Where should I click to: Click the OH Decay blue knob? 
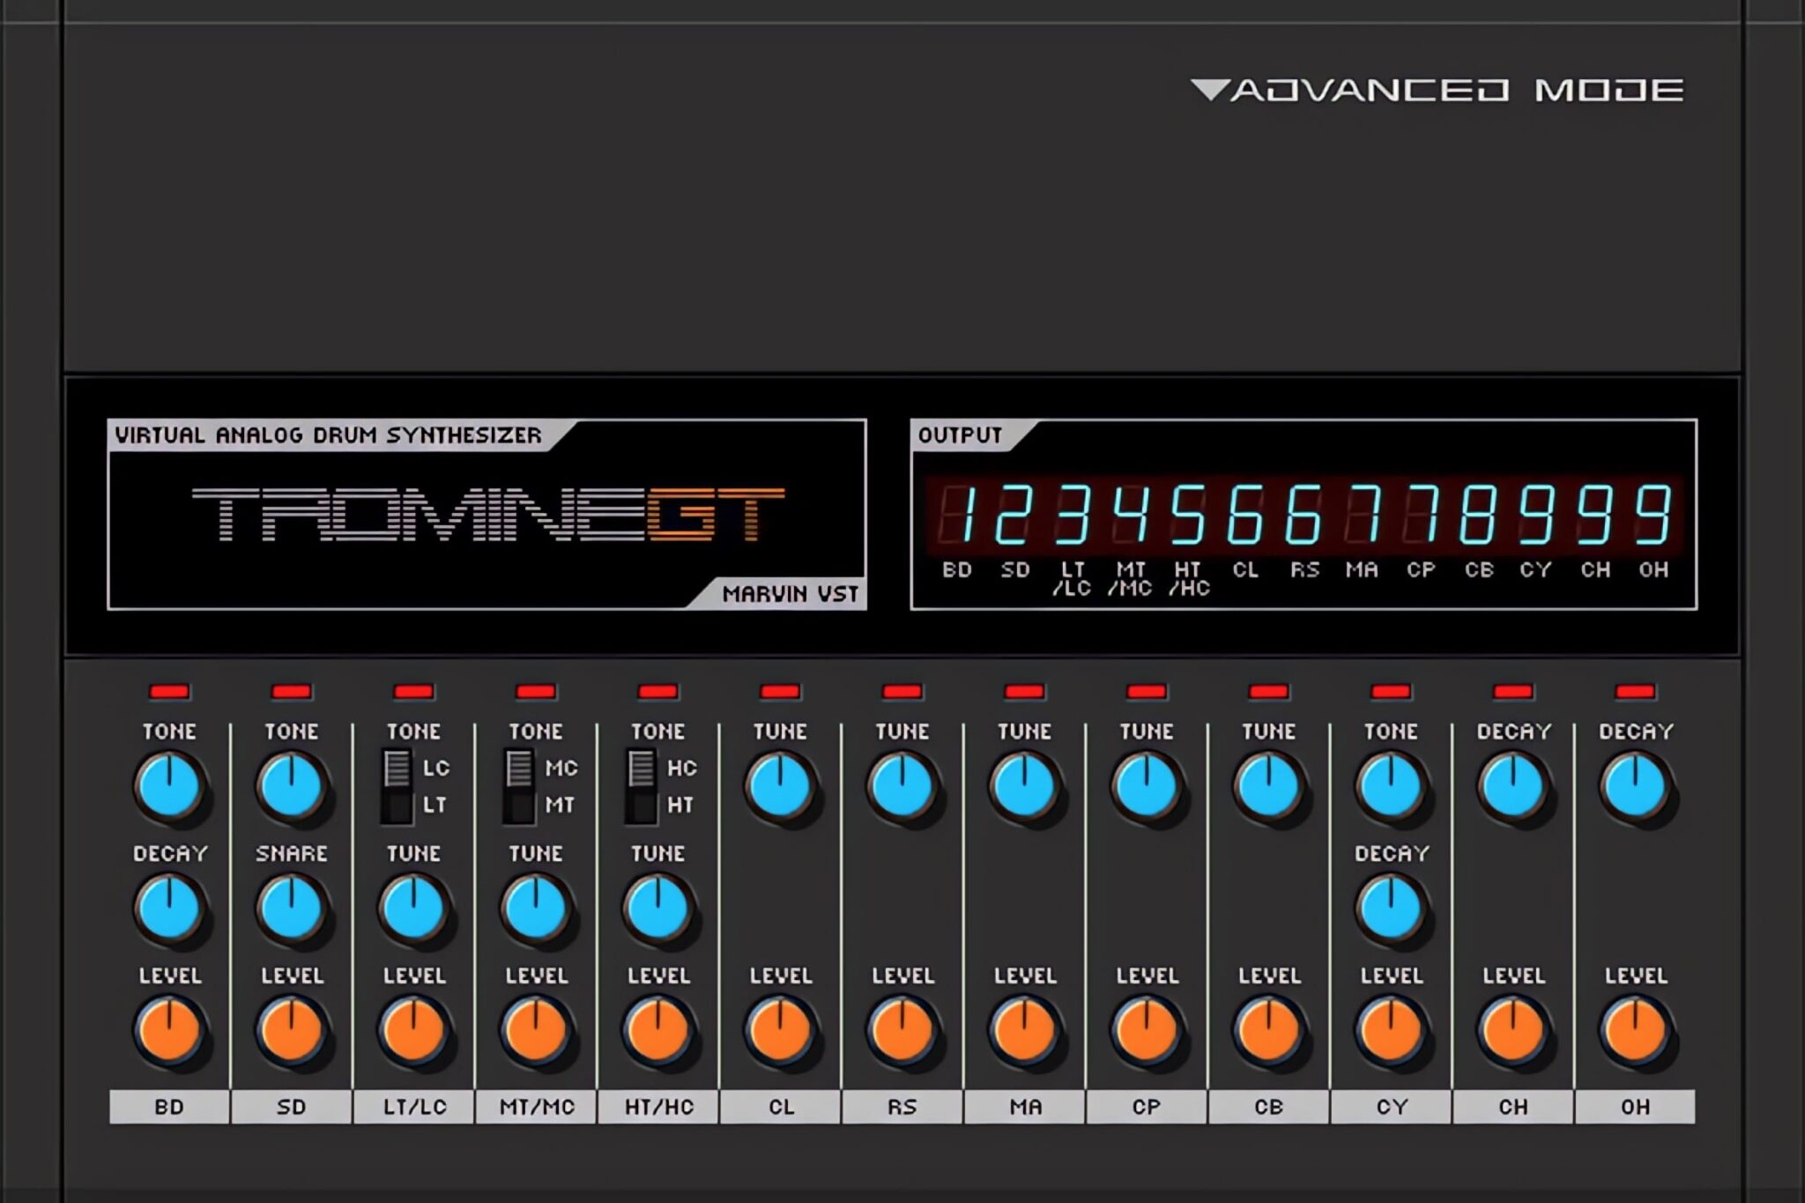click(1635, 785)
